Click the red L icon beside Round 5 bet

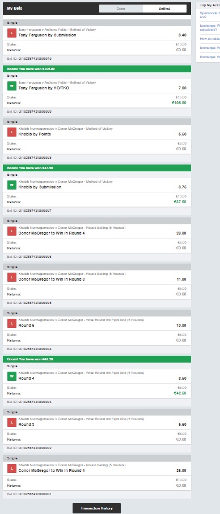pos(12,323)
